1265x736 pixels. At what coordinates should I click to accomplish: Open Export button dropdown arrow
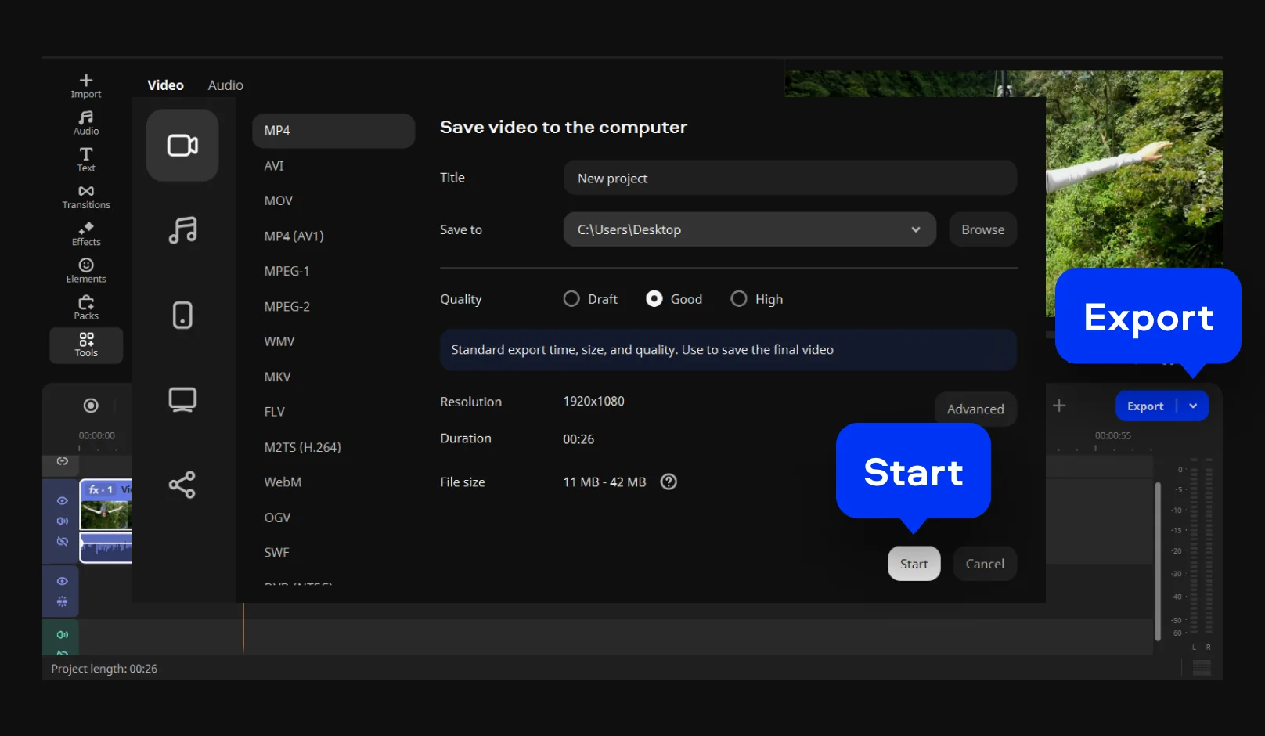coord(1193,406)
